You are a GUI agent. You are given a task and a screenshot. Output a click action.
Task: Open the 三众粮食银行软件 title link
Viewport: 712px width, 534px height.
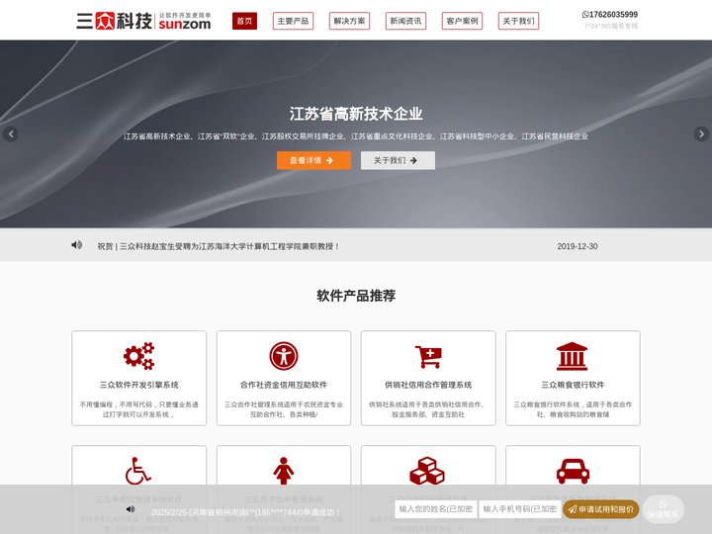coord(573,385)
